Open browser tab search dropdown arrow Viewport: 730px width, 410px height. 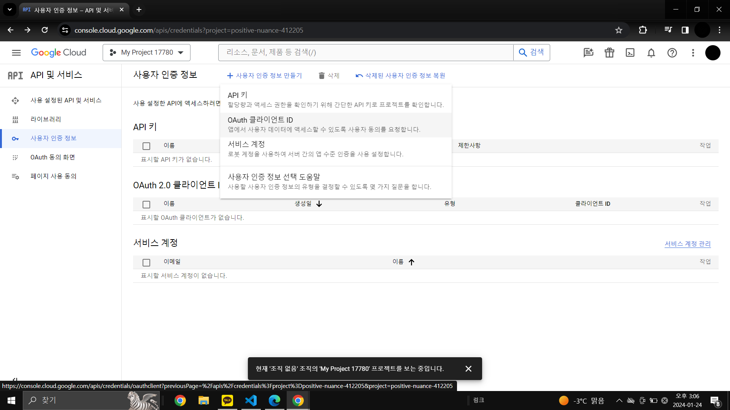click(x=10, y=9)
